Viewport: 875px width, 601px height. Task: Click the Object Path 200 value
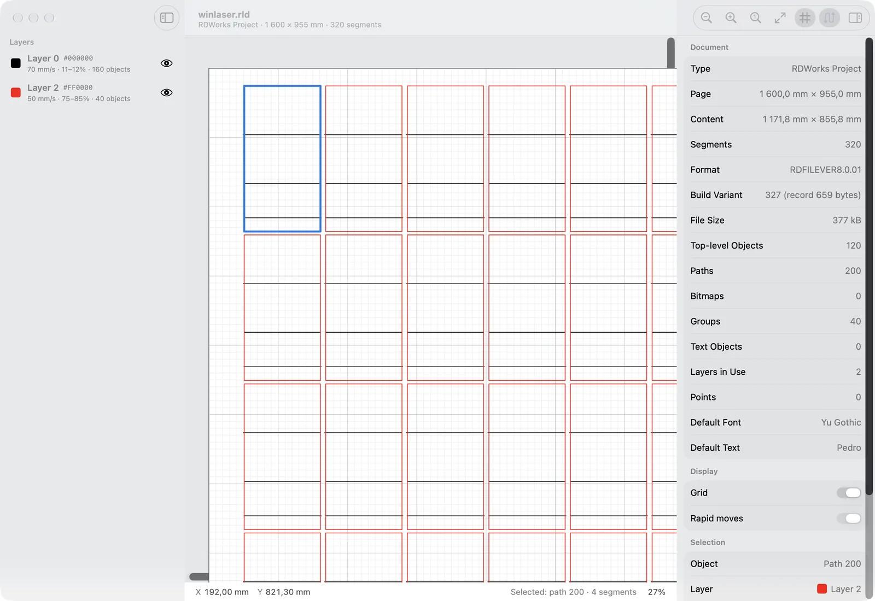pos(842,564)
